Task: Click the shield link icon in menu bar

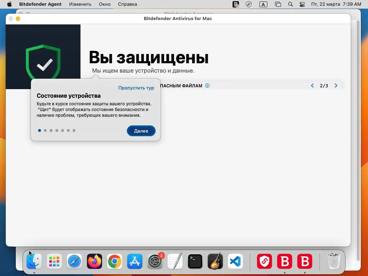Action: 249,4
